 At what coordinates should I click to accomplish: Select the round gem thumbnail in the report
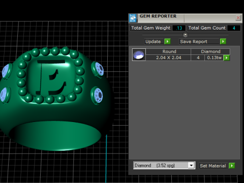pos(139,55)
